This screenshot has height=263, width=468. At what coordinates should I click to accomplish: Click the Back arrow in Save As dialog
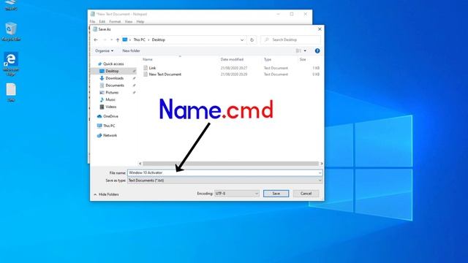click(96, 39)
